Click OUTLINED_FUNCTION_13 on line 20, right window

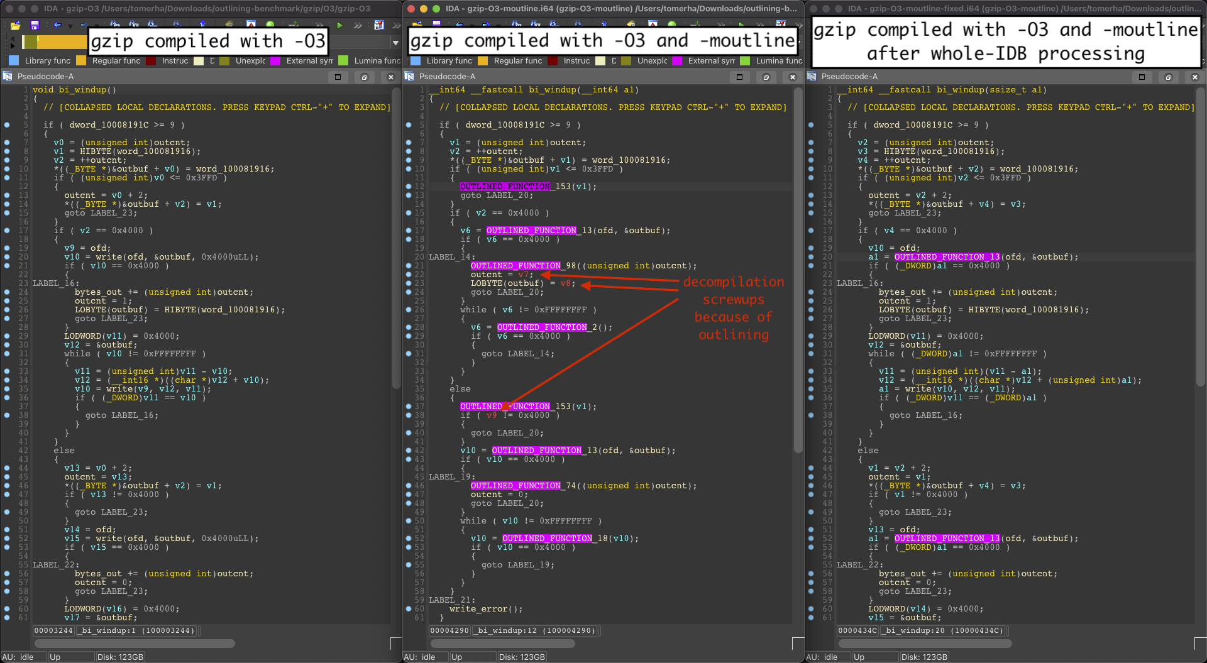[947, 257]
